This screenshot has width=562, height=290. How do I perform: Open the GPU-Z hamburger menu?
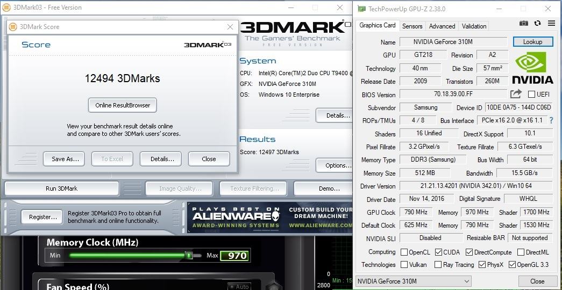pyautogui.click(x=551, y=23)
